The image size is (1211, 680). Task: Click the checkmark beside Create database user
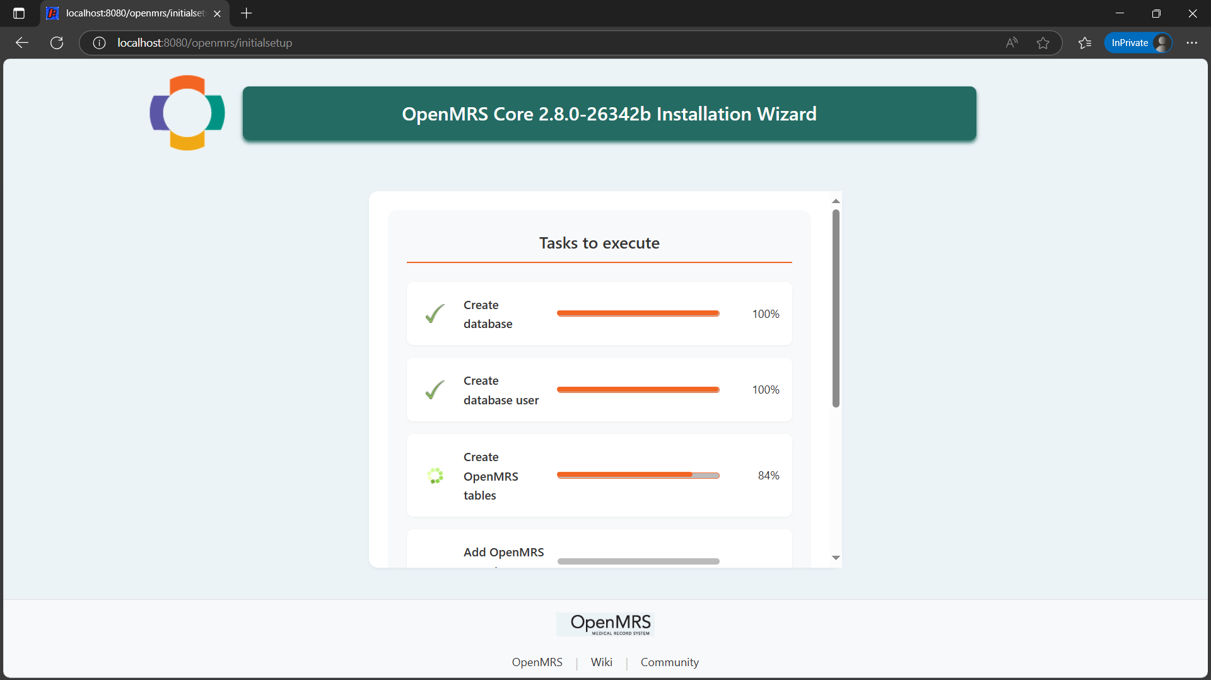(x=435, y=390)
